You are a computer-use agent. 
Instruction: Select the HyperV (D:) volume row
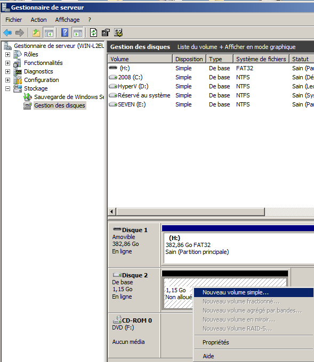pyautogui.click(x=211, y=86)
